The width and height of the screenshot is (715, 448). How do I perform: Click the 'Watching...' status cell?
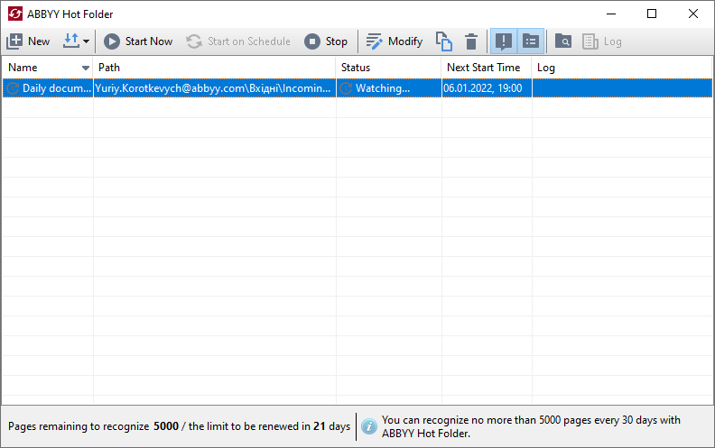pyautogui.click(x=388, y=87)
